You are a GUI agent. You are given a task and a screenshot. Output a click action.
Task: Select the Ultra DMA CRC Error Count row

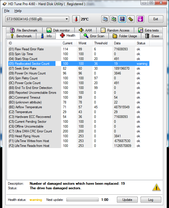79,131
